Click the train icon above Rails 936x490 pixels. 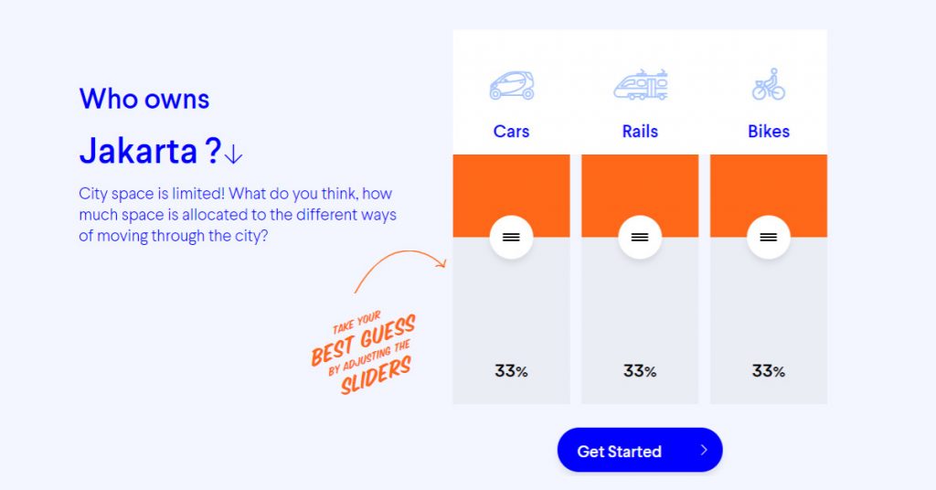640,85
